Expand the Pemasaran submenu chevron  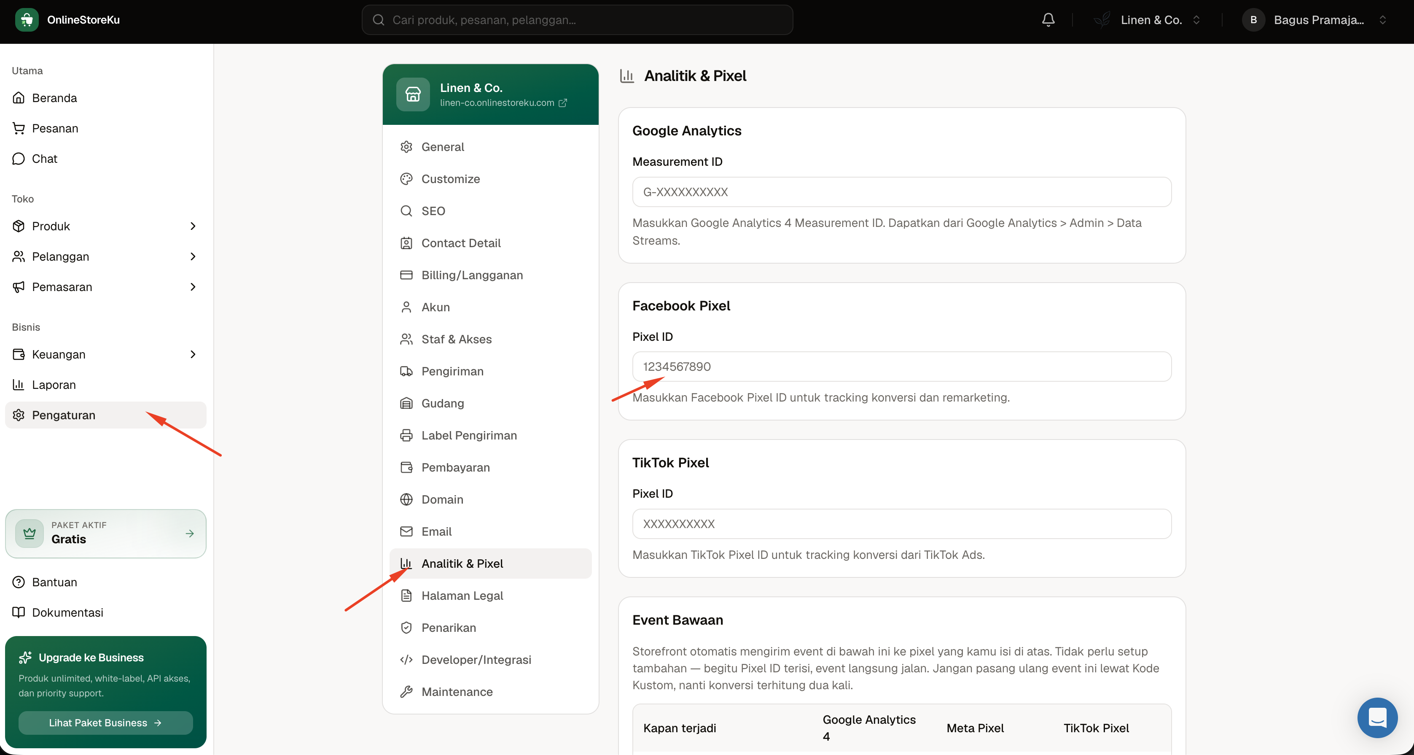pos(193,287)
